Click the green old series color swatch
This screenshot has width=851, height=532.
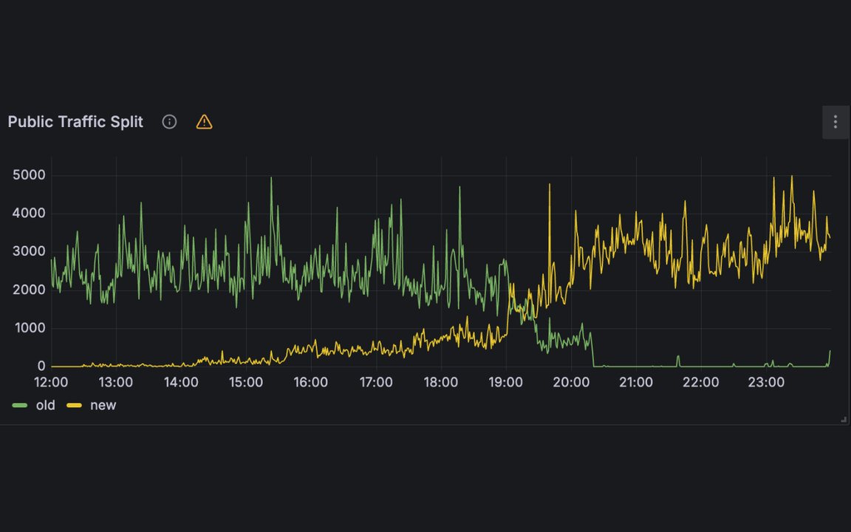[19, 405]
